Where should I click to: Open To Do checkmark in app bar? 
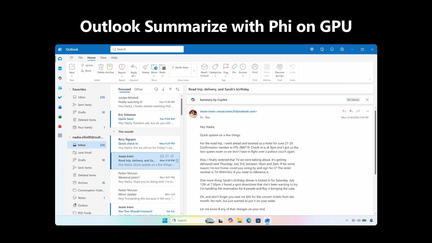(x=60, y=97)
